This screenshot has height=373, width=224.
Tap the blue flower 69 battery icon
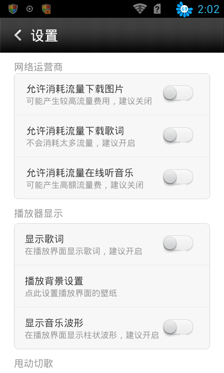[184, 9]
